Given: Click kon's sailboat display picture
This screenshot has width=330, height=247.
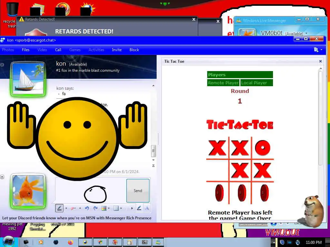Looking at the screenshot, I should pos(28,79).
